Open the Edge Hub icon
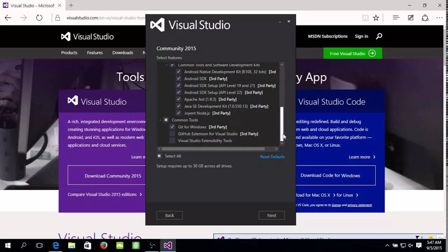The height and width of the screenshot is (252, 448). coord(396,18)
